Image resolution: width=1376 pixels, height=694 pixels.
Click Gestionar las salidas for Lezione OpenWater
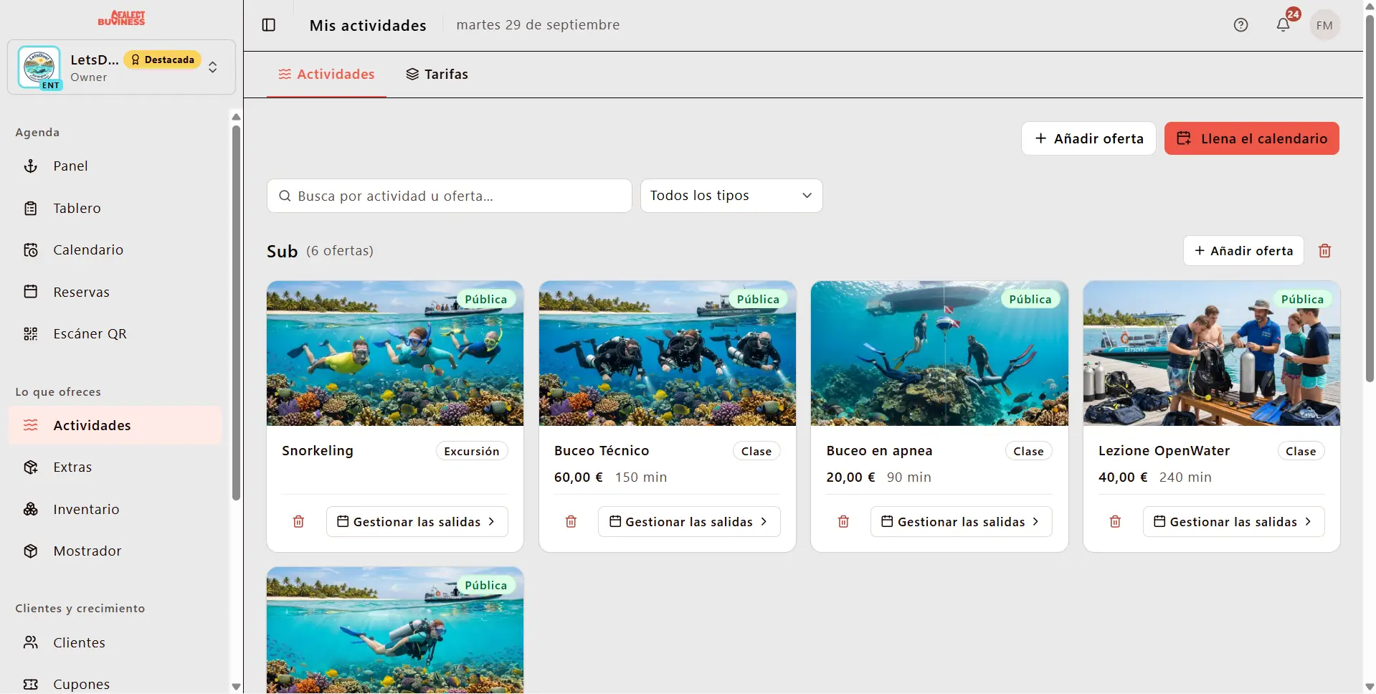[x=1233, y=522]
